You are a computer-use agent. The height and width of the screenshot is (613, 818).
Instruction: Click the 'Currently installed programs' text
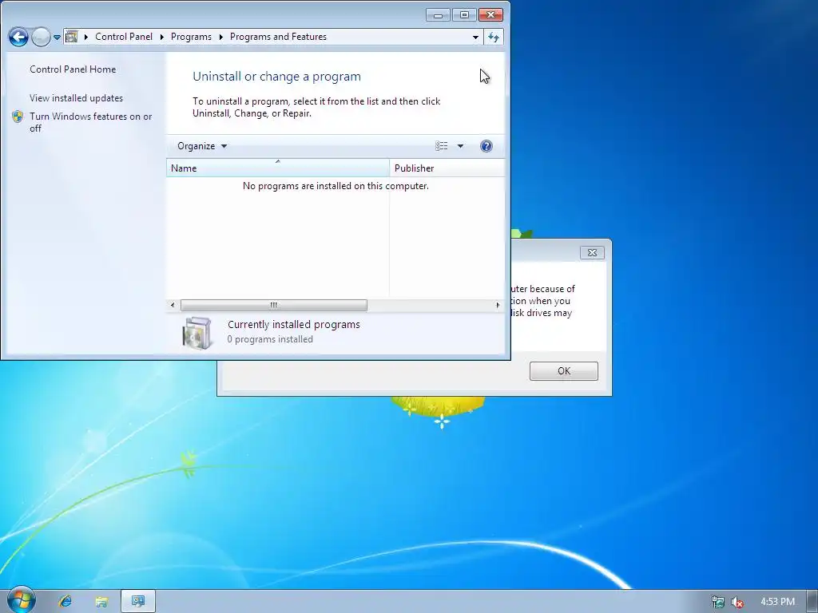(294, 324)
